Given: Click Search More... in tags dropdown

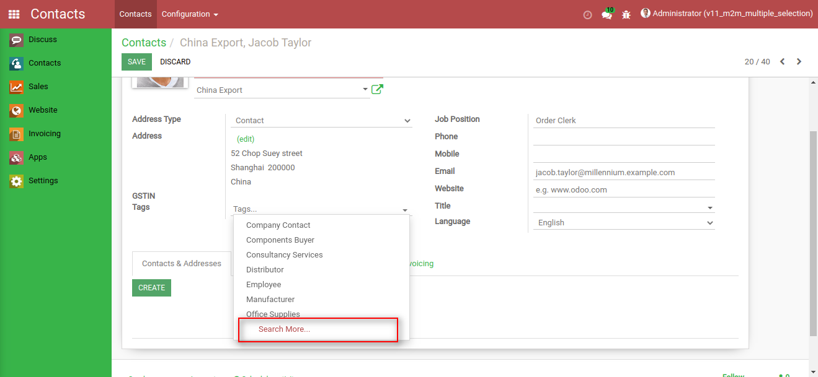Looking at the screenshot, I should [x=284, y=329].
